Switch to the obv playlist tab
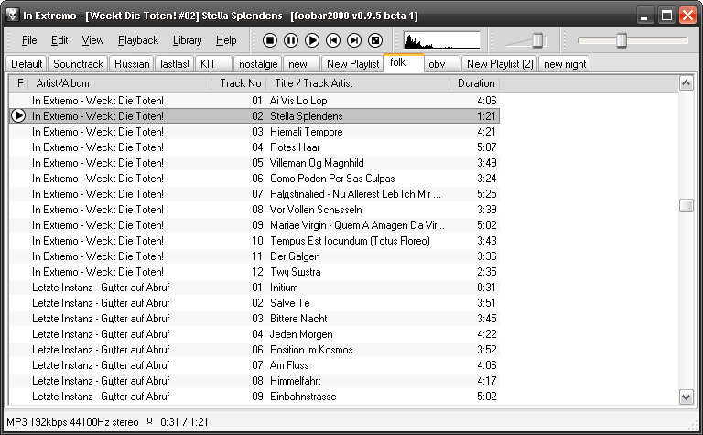703x435 pixels. 442,64
